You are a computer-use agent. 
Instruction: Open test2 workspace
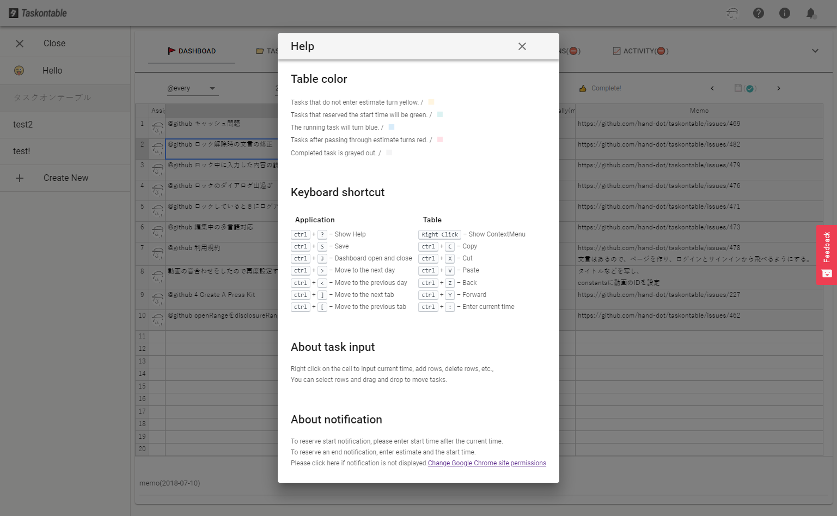point(65,124)
